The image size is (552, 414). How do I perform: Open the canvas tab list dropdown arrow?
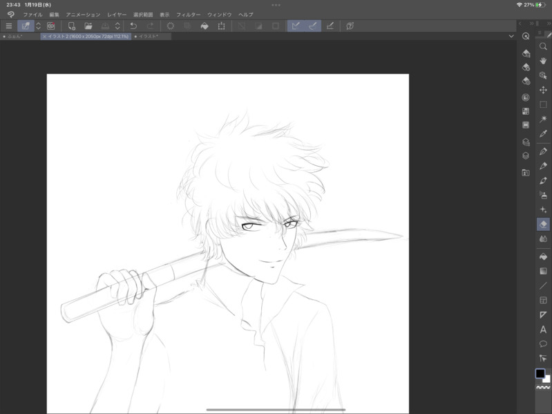click(511, 36)
